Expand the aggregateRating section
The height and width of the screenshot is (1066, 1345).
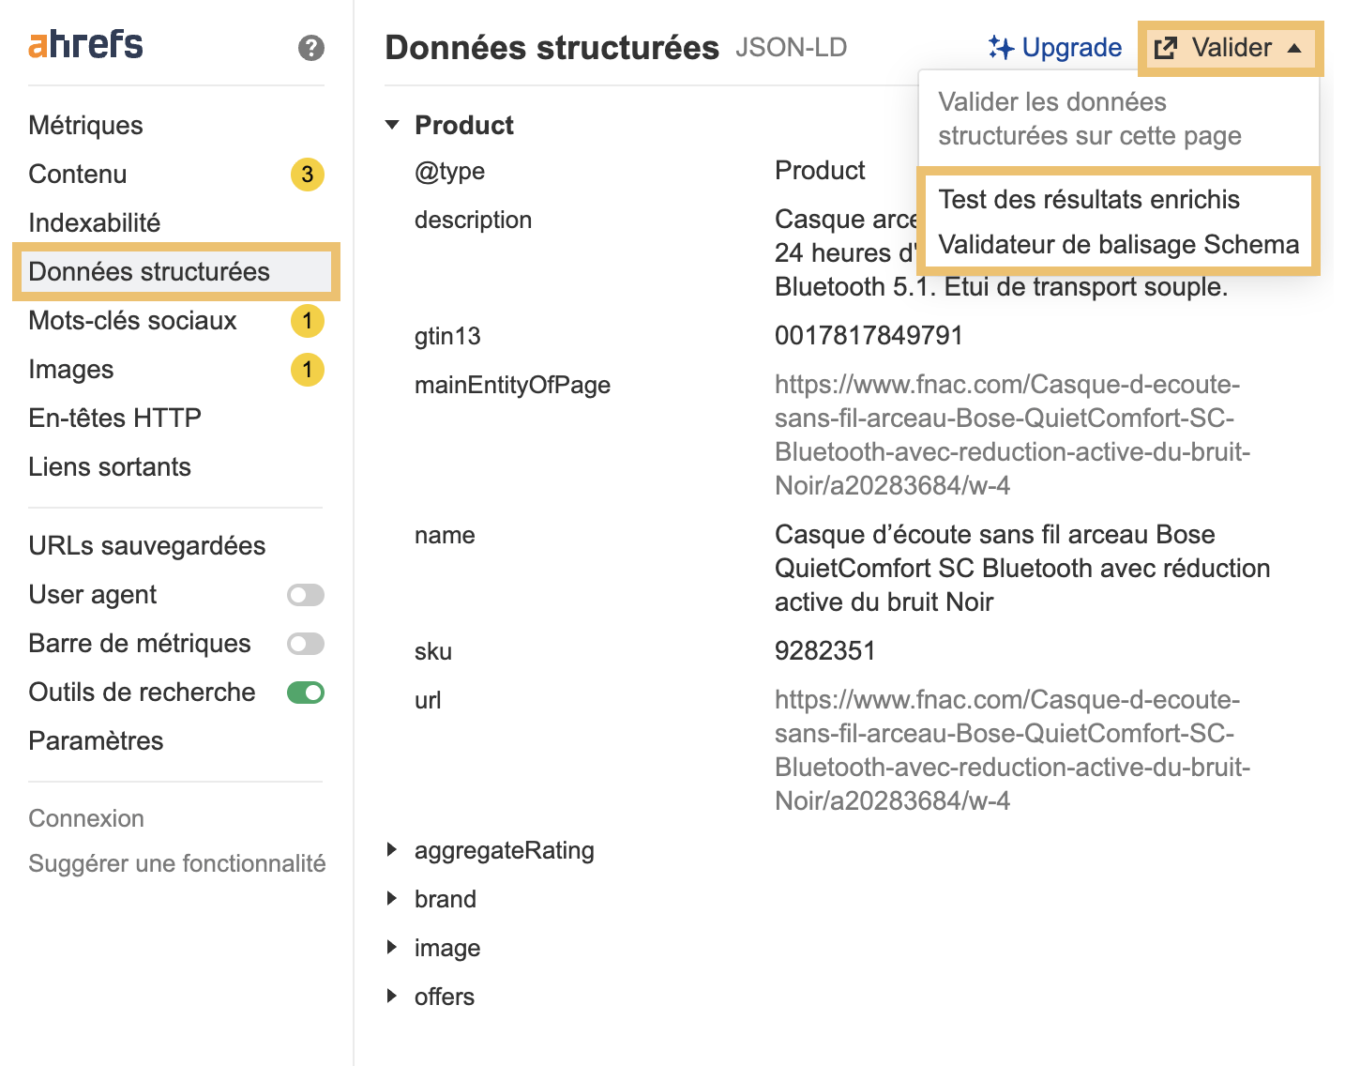pos(393,849)
